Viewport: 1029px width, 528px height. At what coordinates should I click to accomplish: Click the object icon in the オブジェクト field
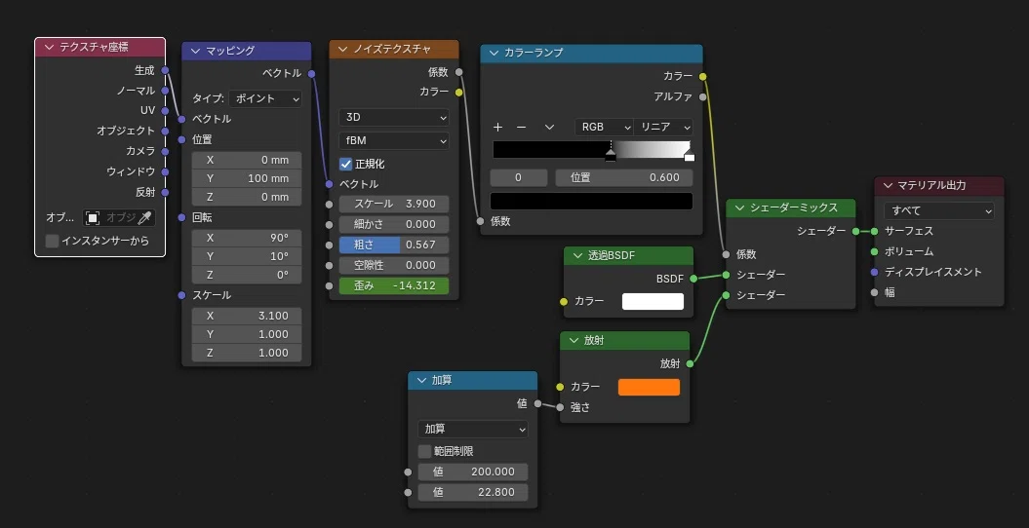pyautogui.click(x=94, y=218)
